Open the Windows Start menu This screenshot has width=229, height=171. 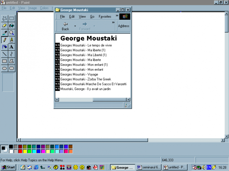[x=8, y=167]
